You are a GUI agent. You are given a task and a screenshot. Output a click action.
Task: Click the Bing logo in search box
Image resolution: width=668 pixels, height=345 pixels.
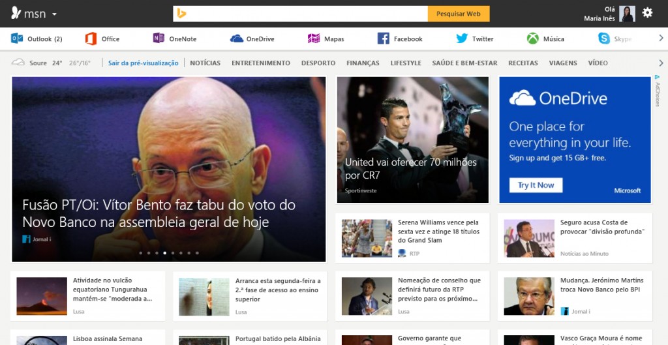pos(181,14)
